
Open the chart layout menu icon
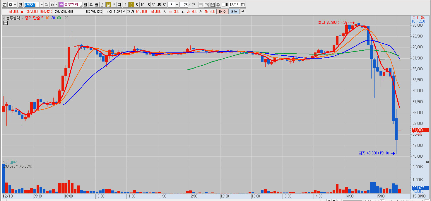pos(4,5)
